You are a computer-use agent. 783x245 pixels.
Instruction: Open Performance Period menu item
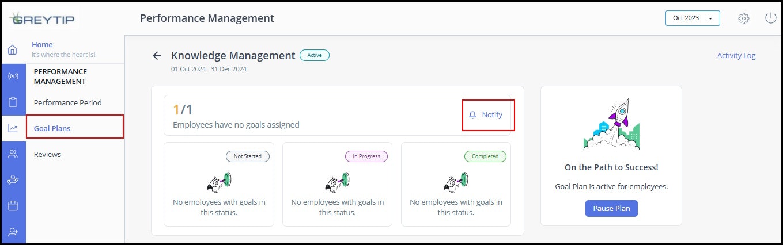pyautogui.click(x=67, y=103)
